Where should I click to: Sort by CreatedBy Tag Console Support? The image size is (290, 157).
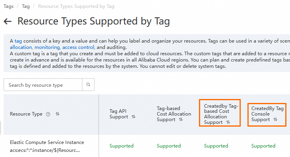point(275,120)
